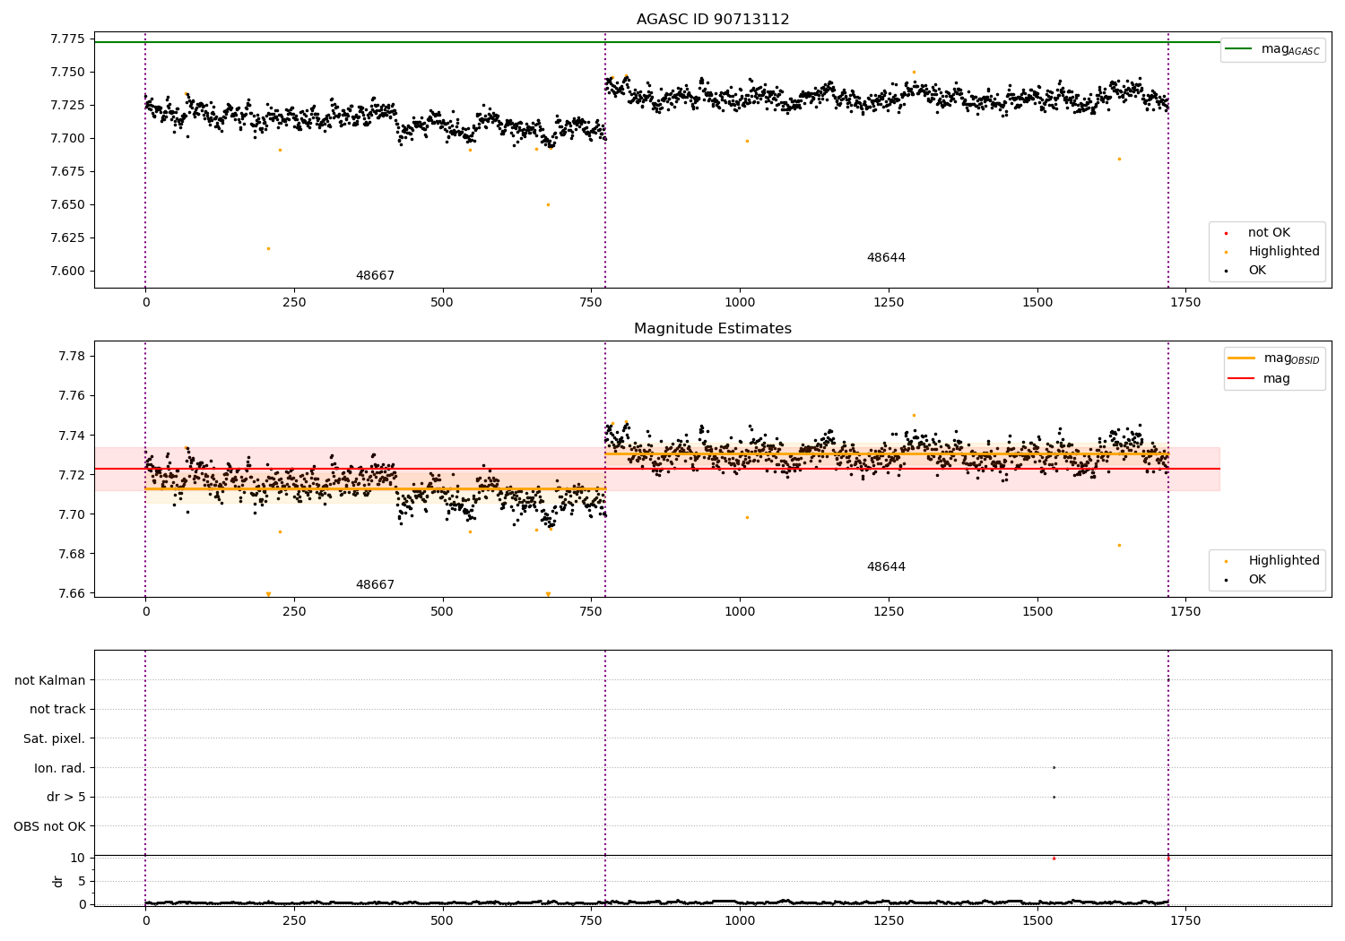The height and width of the screenshot is (941, 1345).
Task: Click x-axis tick 500 in middle plot
Action: (x=442, y=611)
